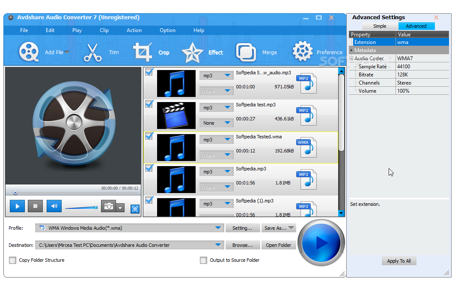Image resolution: width=455 pixels, height=281 pixels.
Task: Open the Effect star tool
Action: [192, 53]
